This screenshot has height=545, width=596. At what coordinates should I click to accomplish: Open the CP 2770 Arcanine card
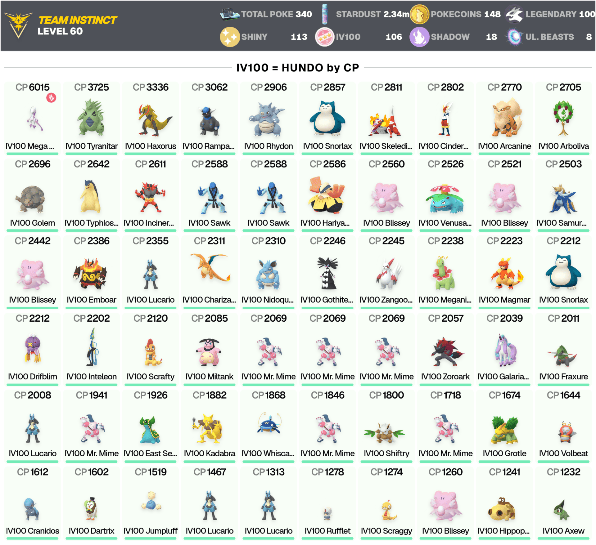click(x=505, y=118)
